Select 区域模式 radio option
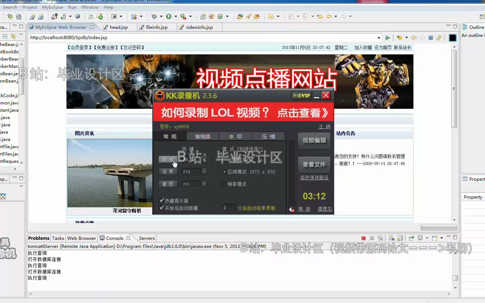Screen dimensions: 485x303 click(x=224, y=172)
